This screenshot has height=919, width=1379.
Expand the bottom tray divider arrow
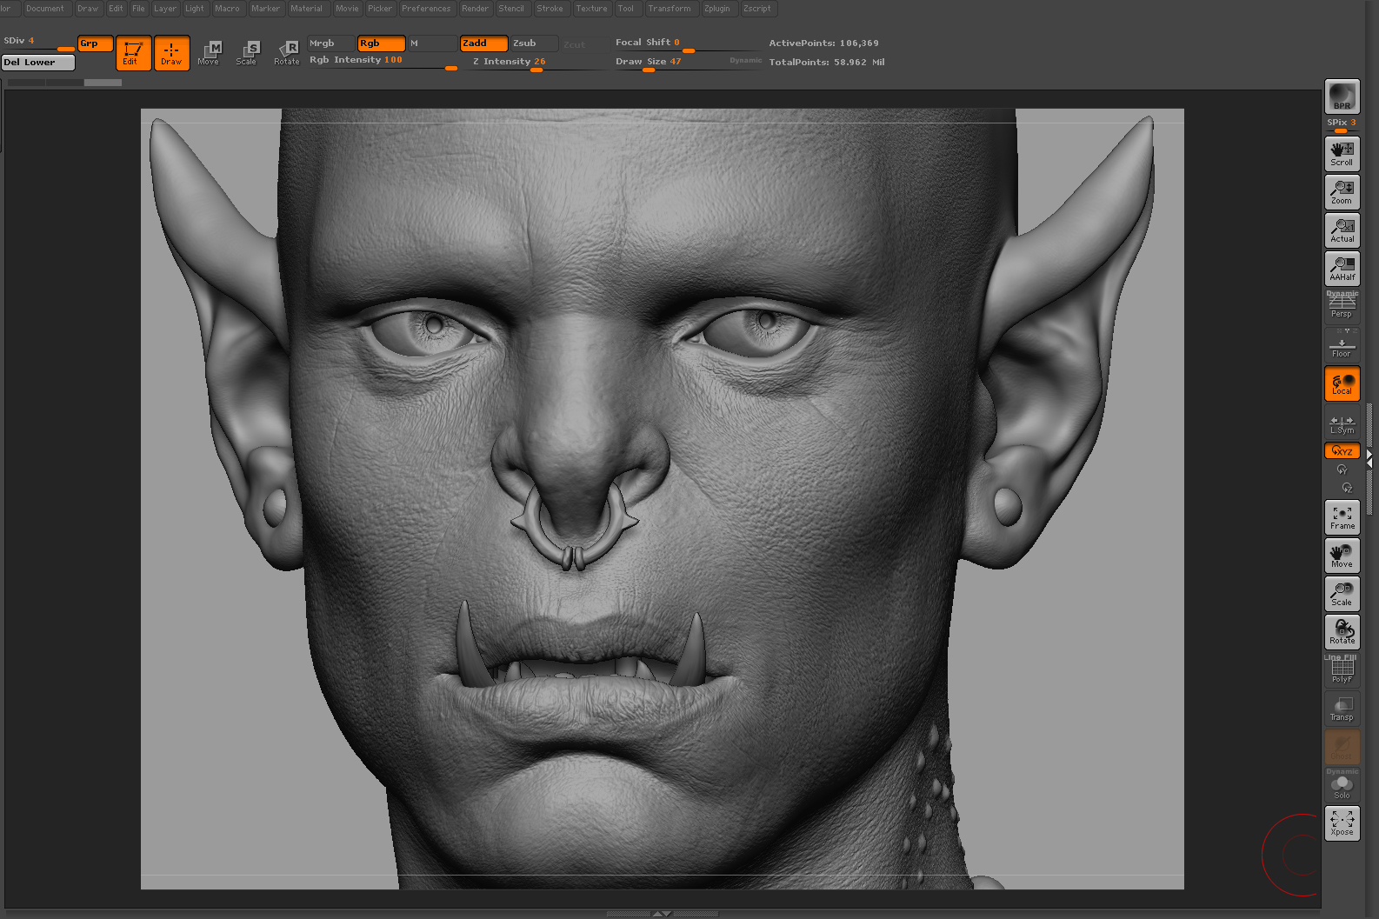click(663, 914)
